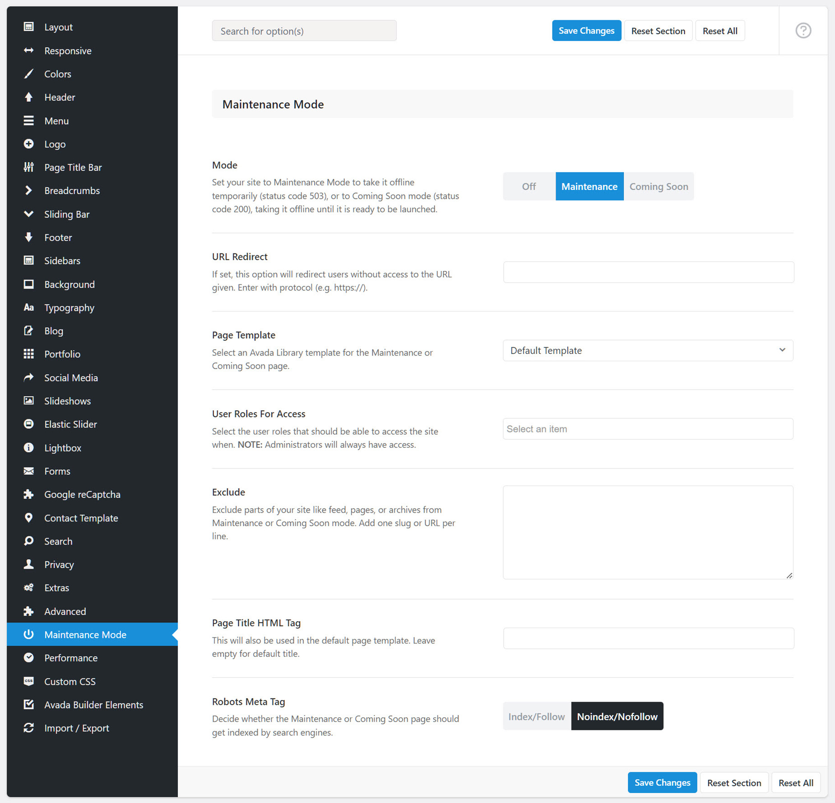Click the Privacy user icon
The width and height of the screenshot is (835, 803).
(28, 564)
